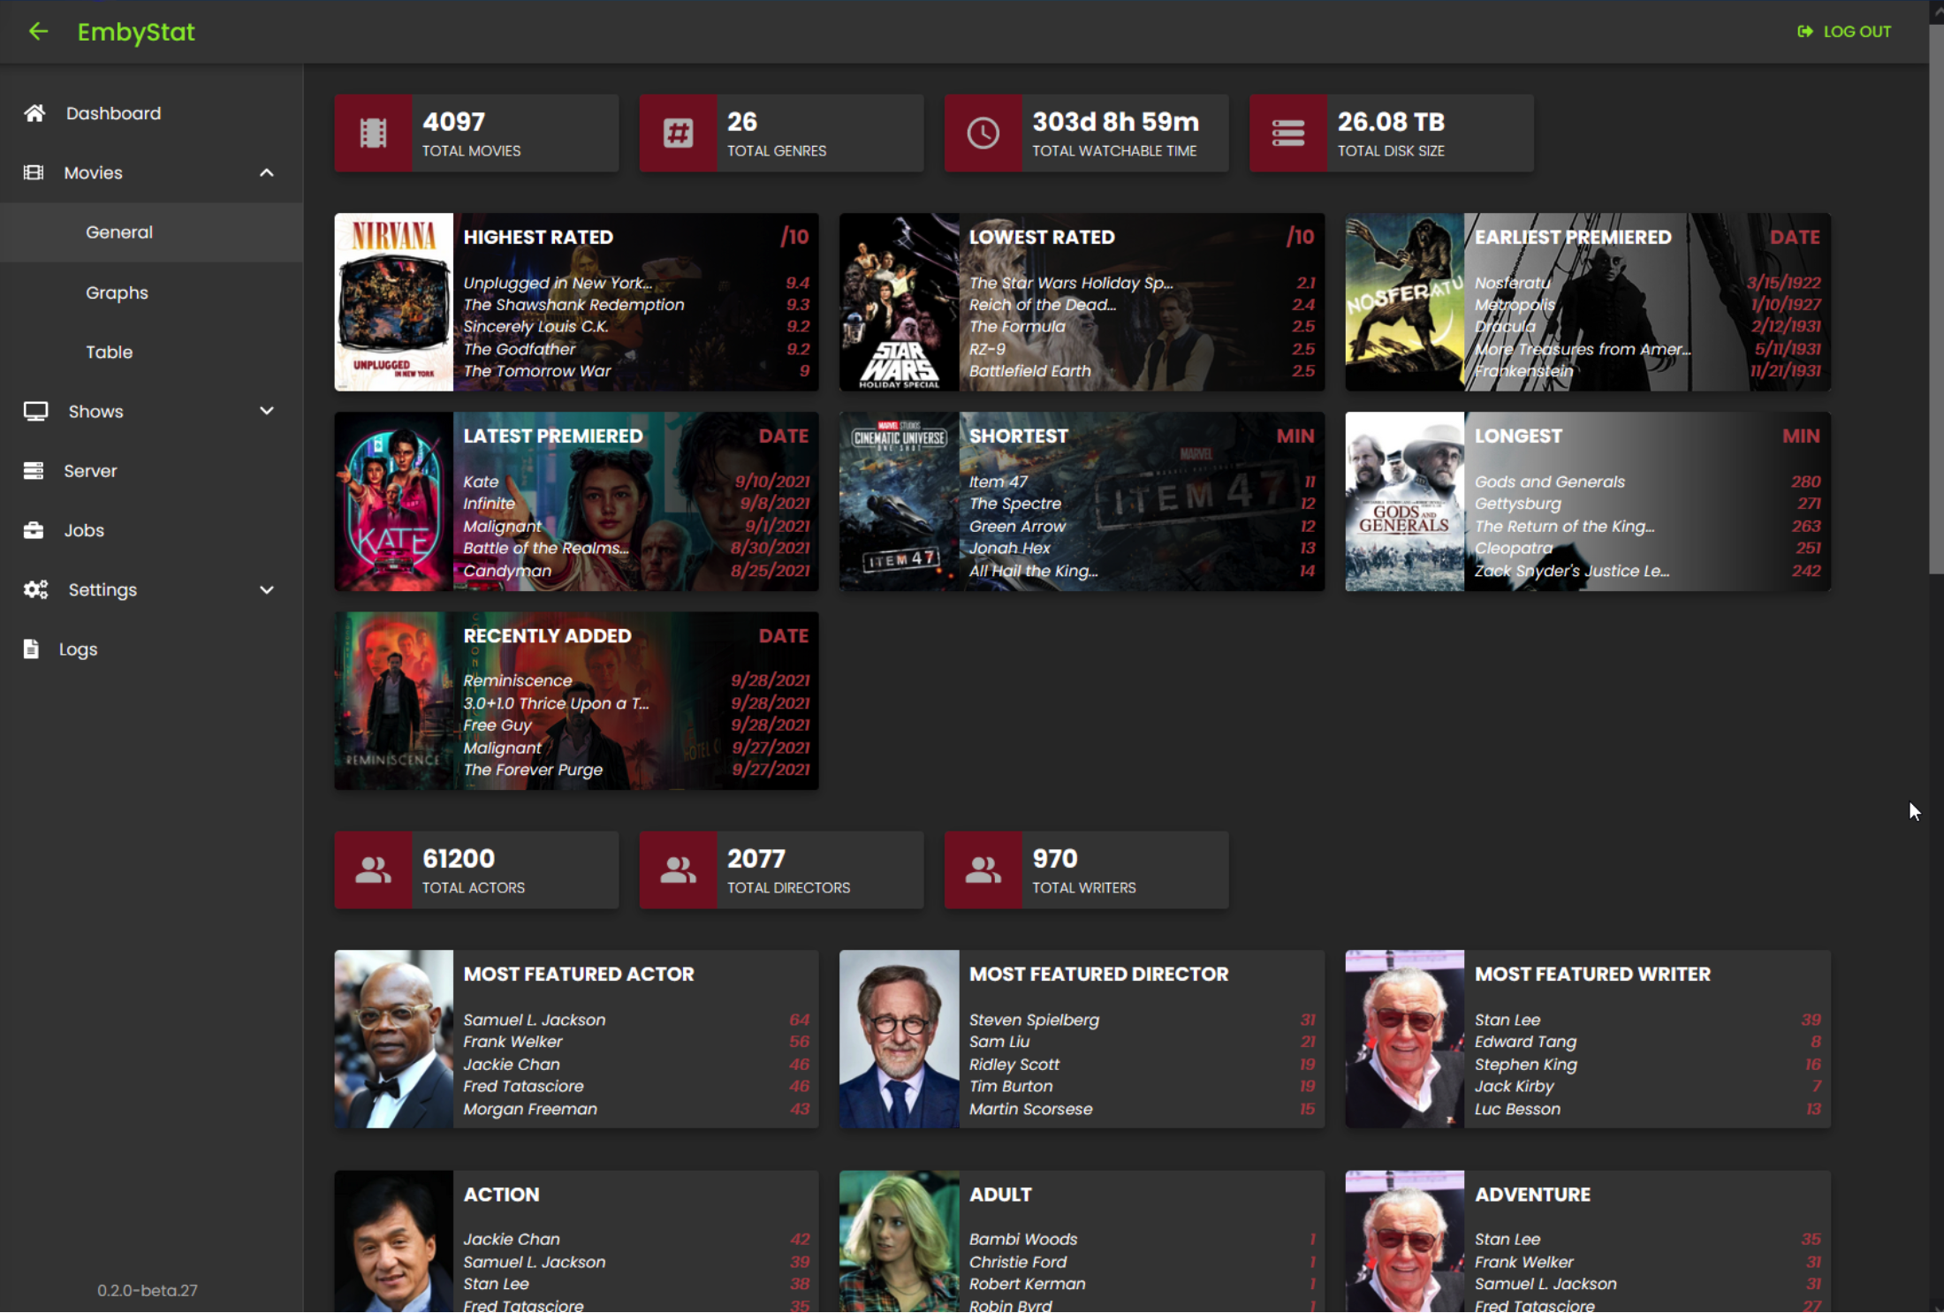The height and width of the screenshot is (1313, 1944).
Task: Click the vertical page scrollbar
Action: (x=1935, y=300)
